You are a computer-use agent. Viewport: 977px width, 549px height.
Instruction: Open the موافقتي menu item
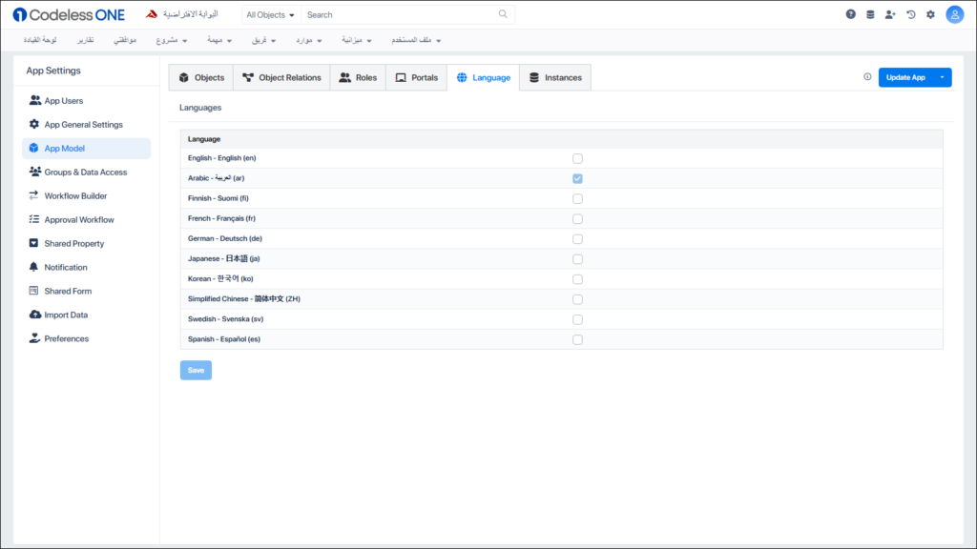coord(125,40)
